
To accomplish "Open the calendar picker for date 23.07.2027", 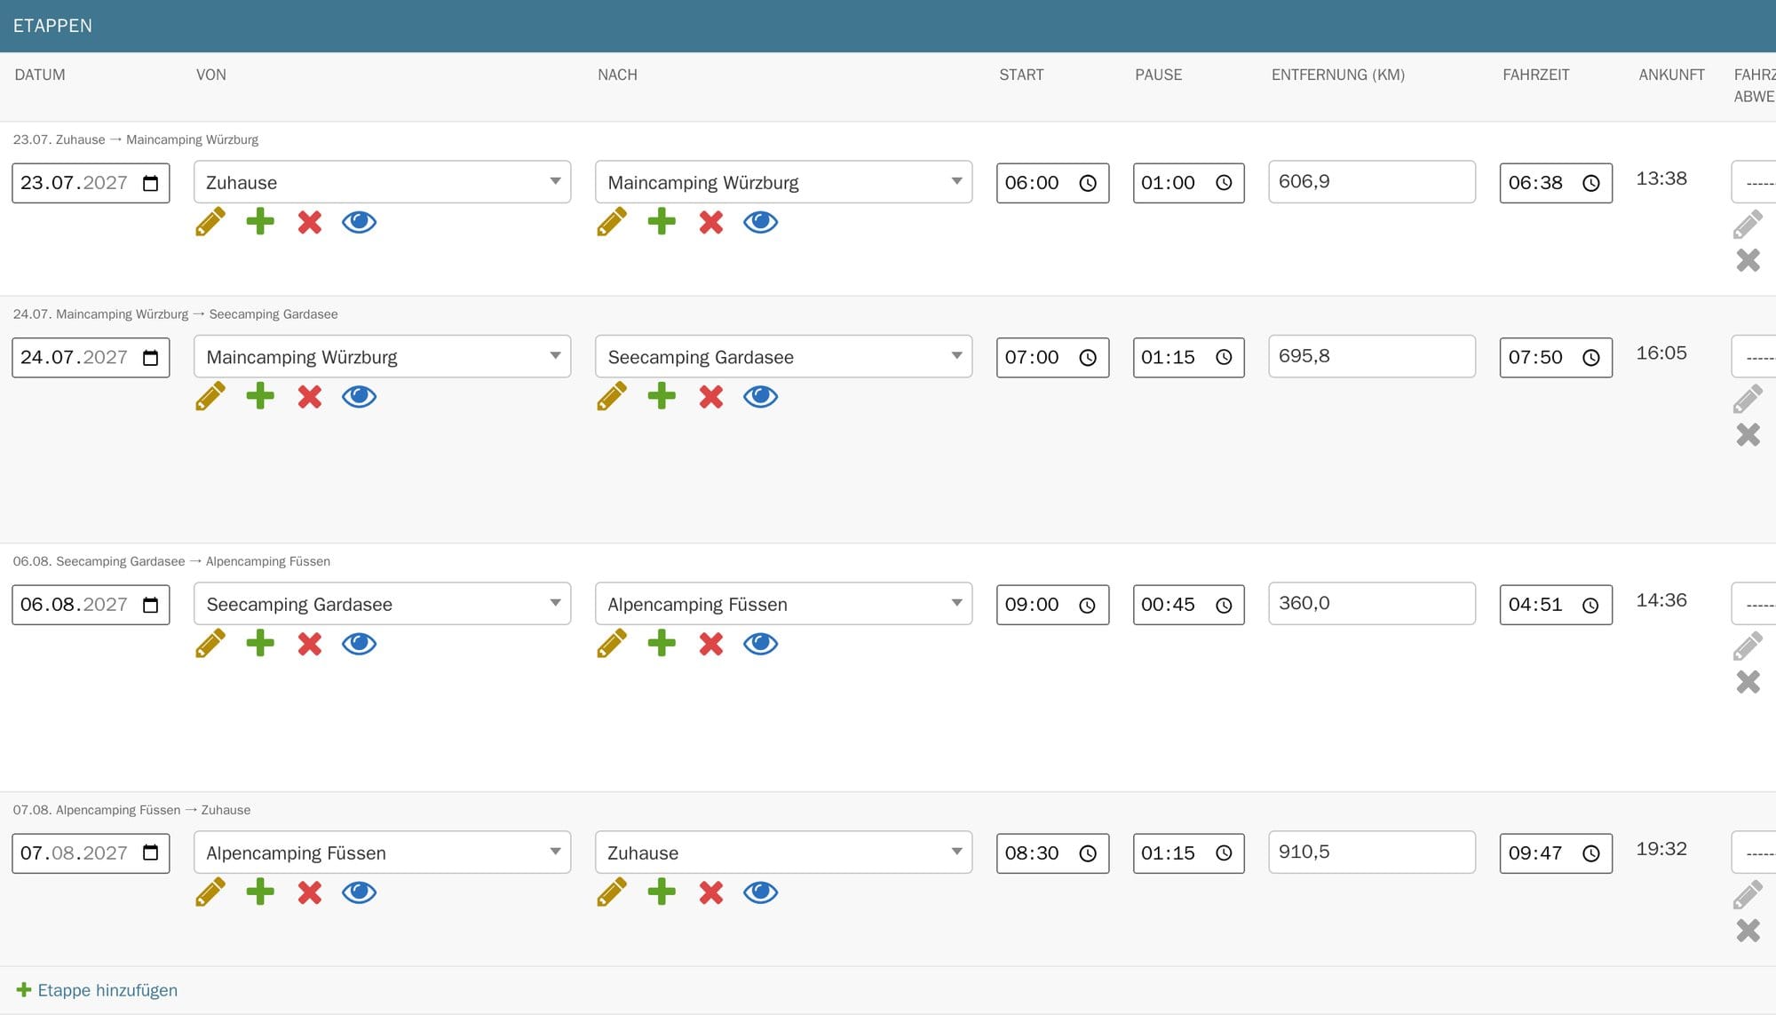I will click(151, 183).
